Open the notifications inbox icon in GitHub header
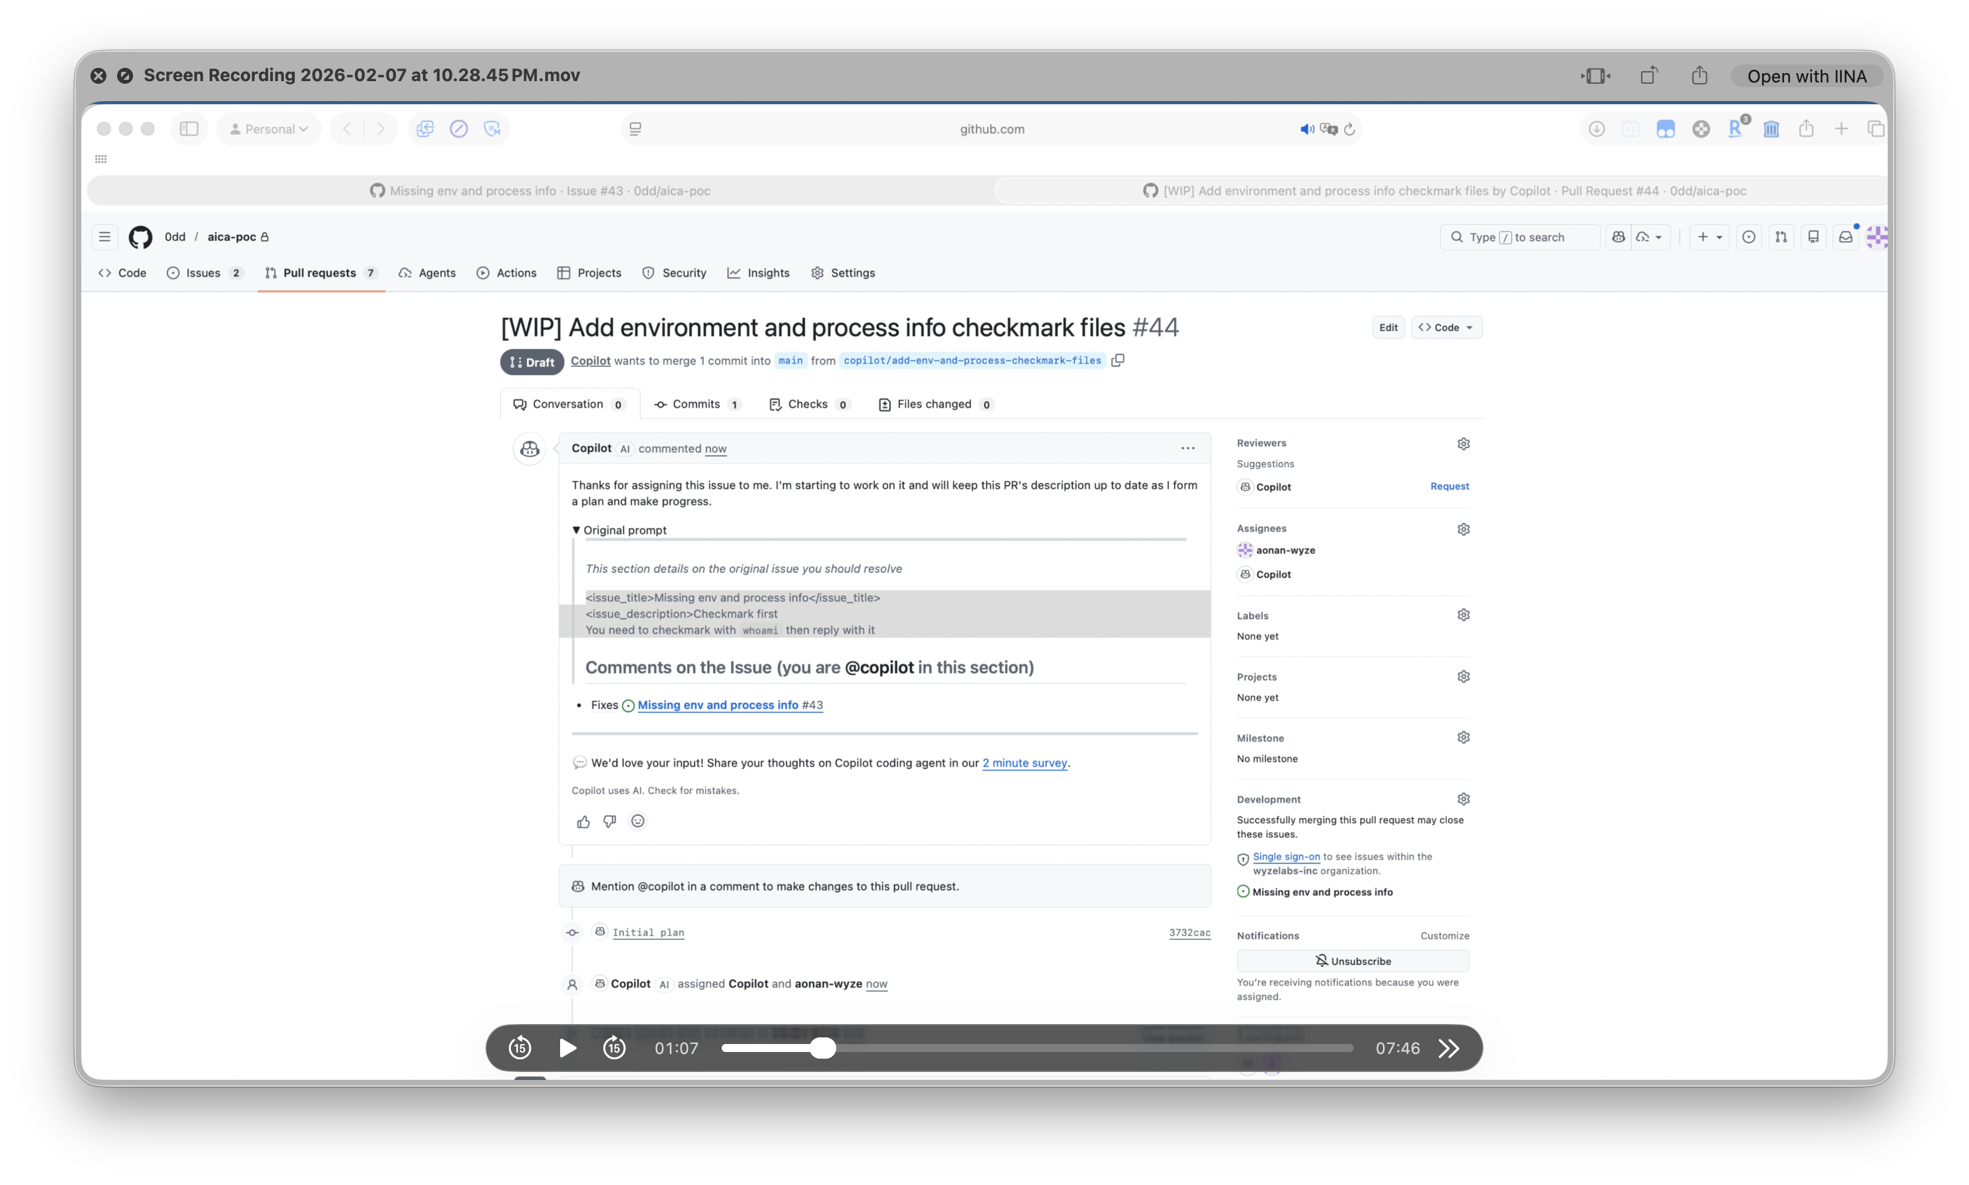This screenshot has width=1969, height=1185. tap(1846, 236)
